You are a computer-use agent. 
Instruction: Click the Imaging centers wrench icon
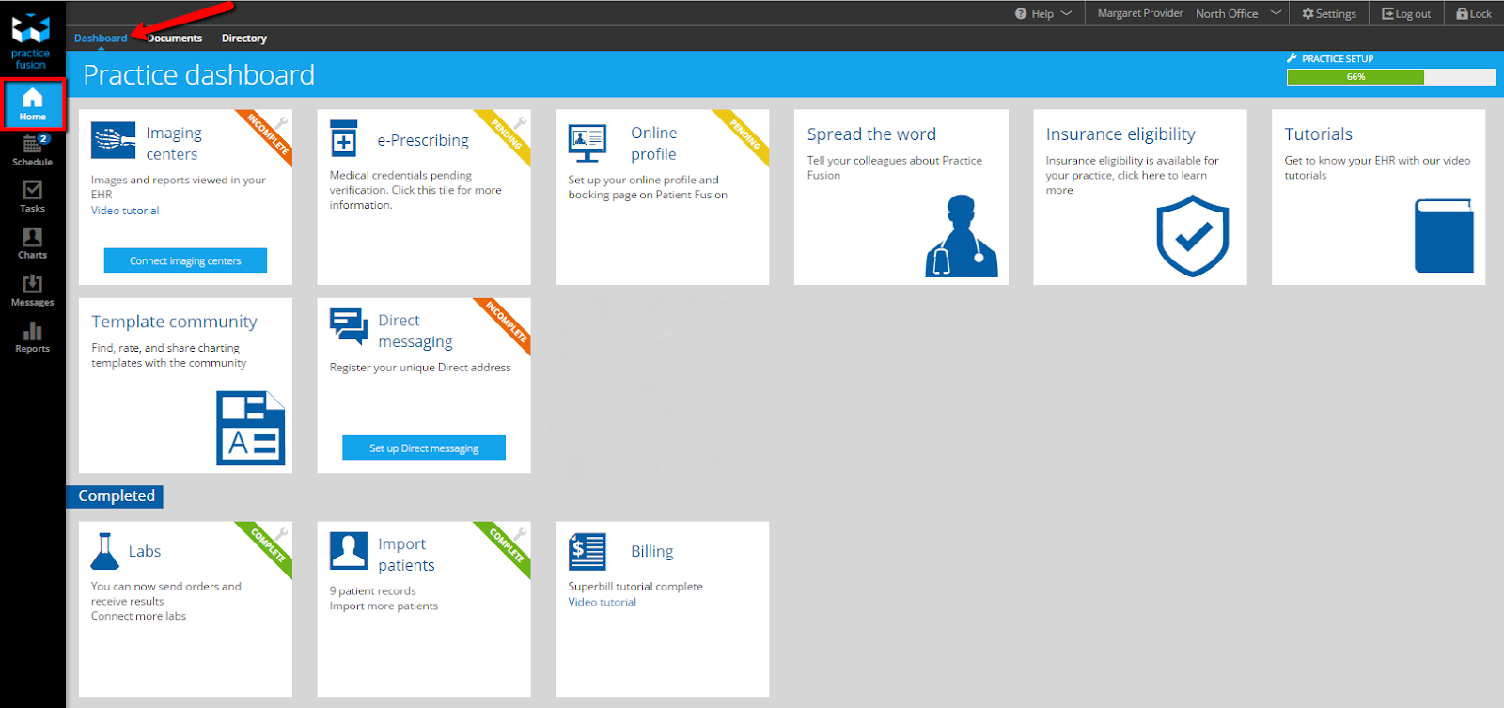click(281, 121)
